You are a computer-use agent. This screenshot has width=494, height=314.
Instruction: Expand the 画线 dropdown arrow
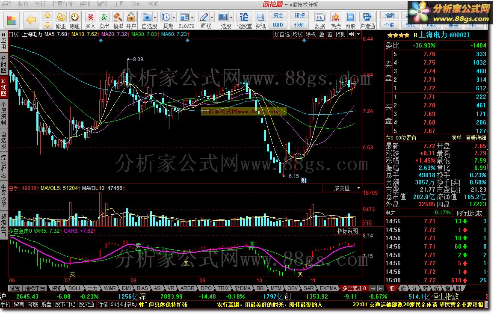(212, 18)
